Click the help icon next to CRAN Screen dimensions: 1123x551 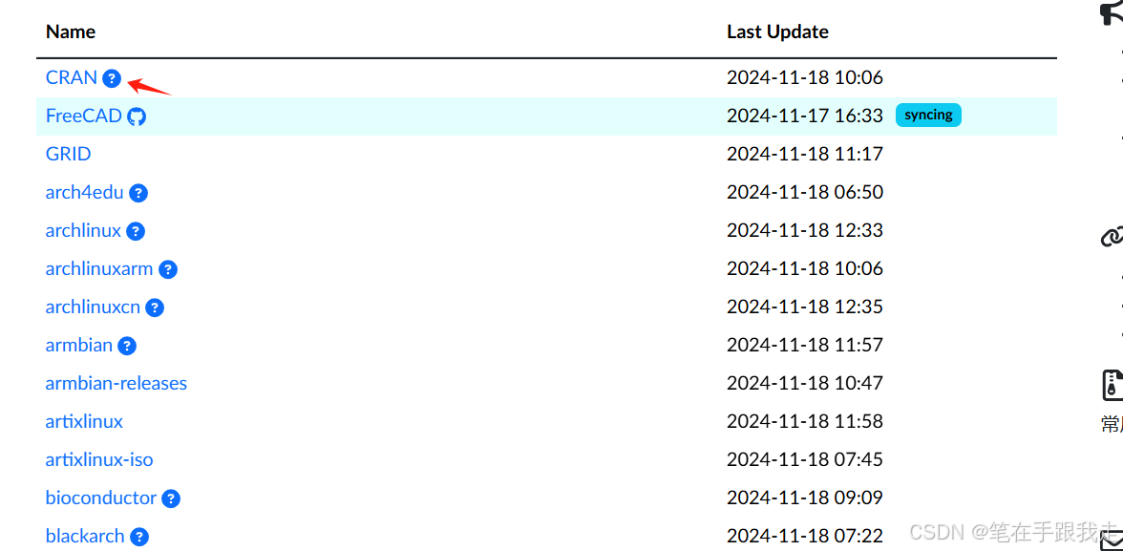tap(113, 78)
